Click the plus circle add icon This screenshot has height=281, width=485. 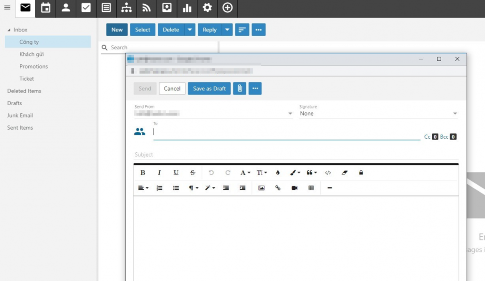coord(227,8)
